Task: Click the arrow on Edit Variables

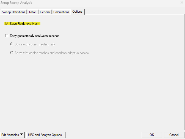Action: pos(22,135)
